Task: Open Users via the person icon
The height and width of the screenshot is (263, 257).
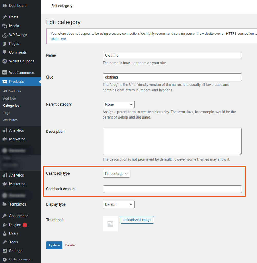Action: click(x=5, y=233)
